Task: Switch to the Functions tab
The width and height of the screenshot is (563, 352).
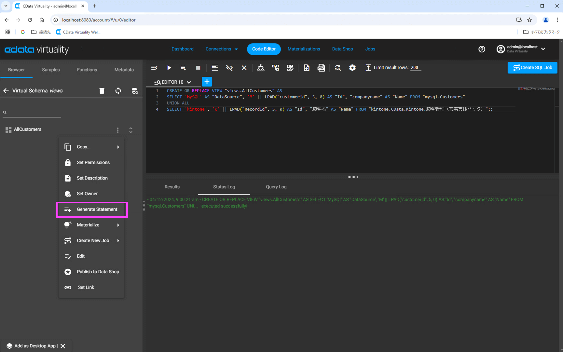Action: [x=87, y=70]
